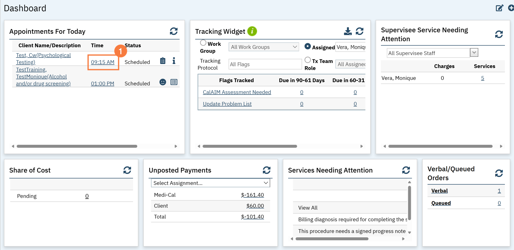Screen dimensions: 514x250
Task: Open the CalAIM Assessment Needed link
Action: 237,92
